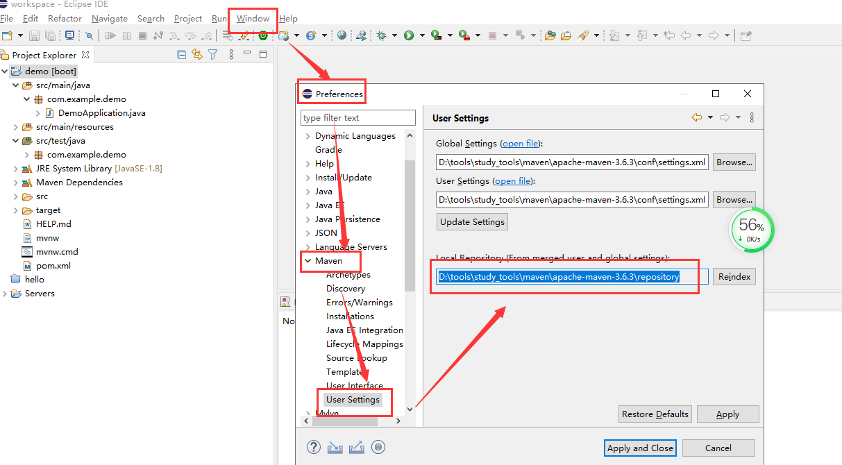
Task: Click the oomph recorder circle icon
Action: click(378, 448)
